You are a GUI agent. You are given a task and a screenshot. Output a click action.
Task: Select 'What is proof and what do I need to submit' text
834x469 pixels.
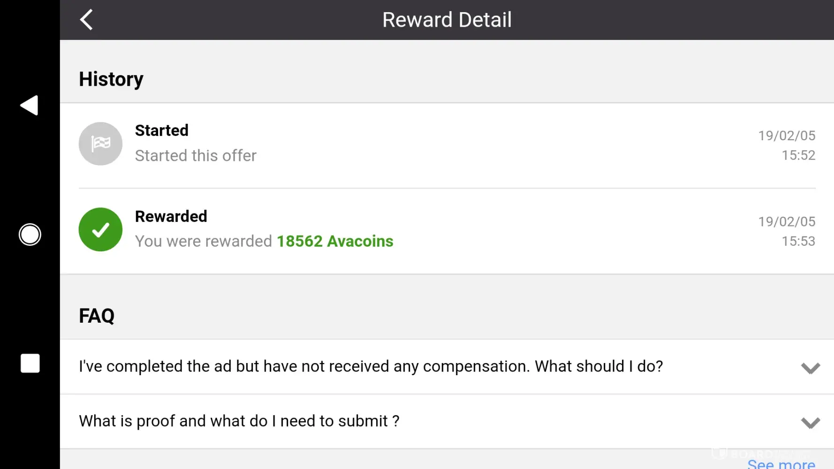[239, 421]
